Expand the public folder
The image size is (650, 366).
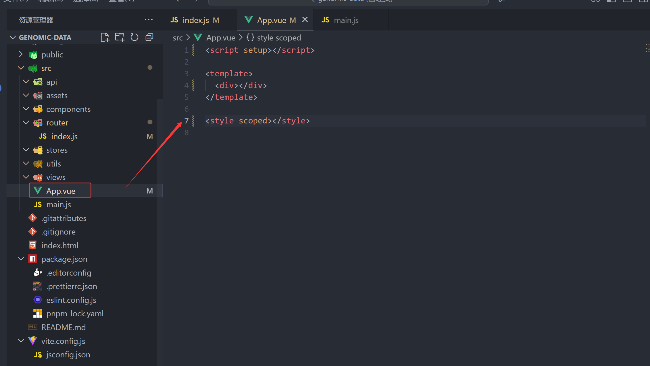coord(21,54)
